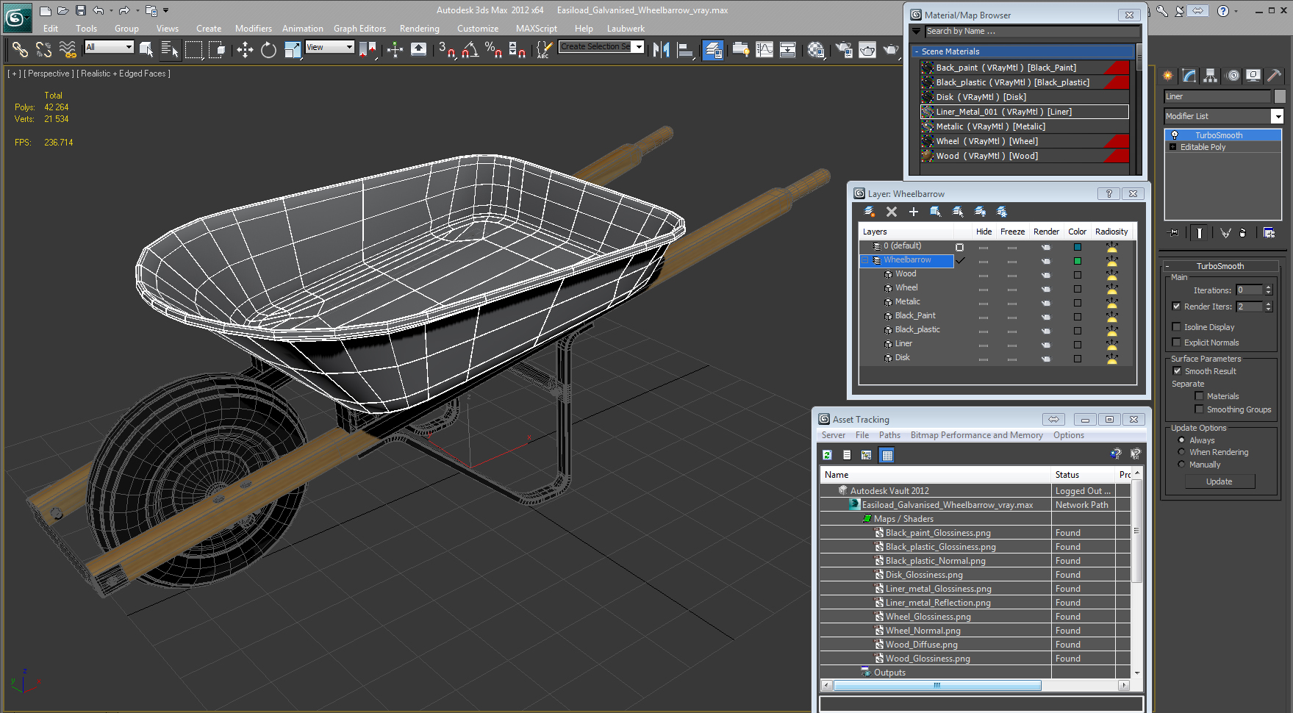Open the Modifier List dropdown
The image size is (1293, 713).
pyautogui.click(x=1278, y=116)
